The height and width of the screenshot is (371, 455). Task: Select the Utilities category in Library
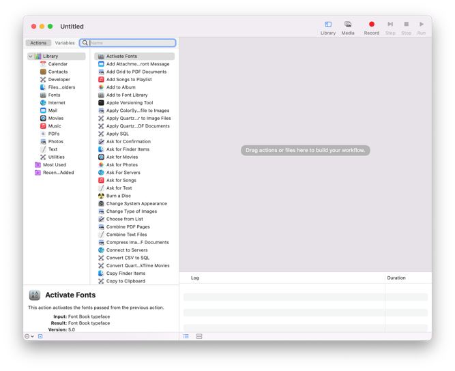pos(57,157)
